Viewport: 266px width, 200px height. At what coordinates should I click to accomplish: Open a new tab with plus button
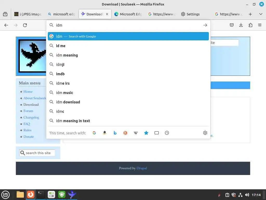[250, 14]
